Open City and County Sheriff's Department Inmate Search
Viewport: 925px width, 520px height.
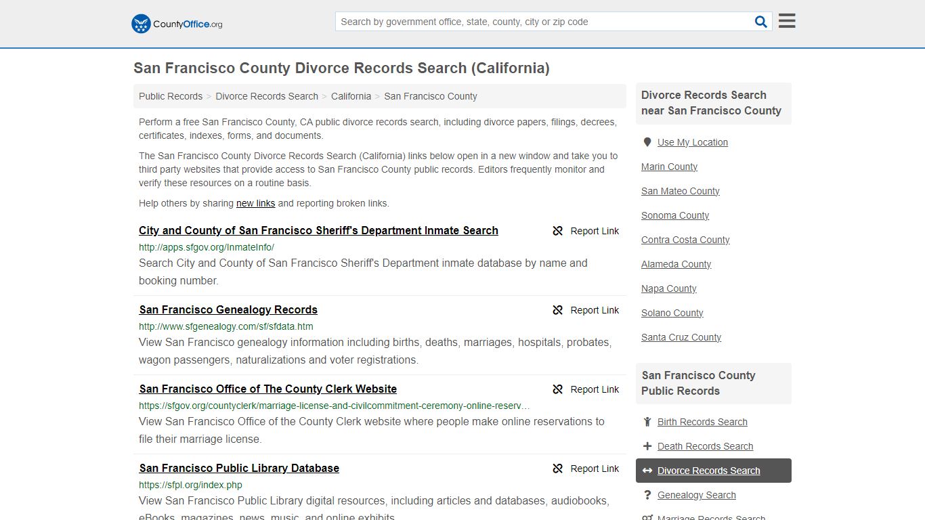coord(318,230)
